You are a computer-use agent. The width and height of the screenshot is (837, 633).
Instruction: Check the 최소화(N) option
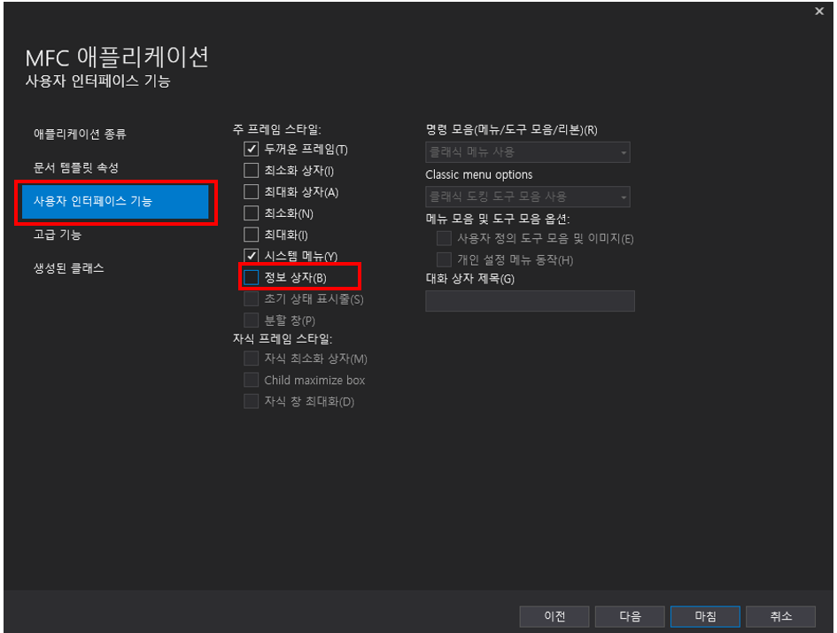(x=251, y=213)
